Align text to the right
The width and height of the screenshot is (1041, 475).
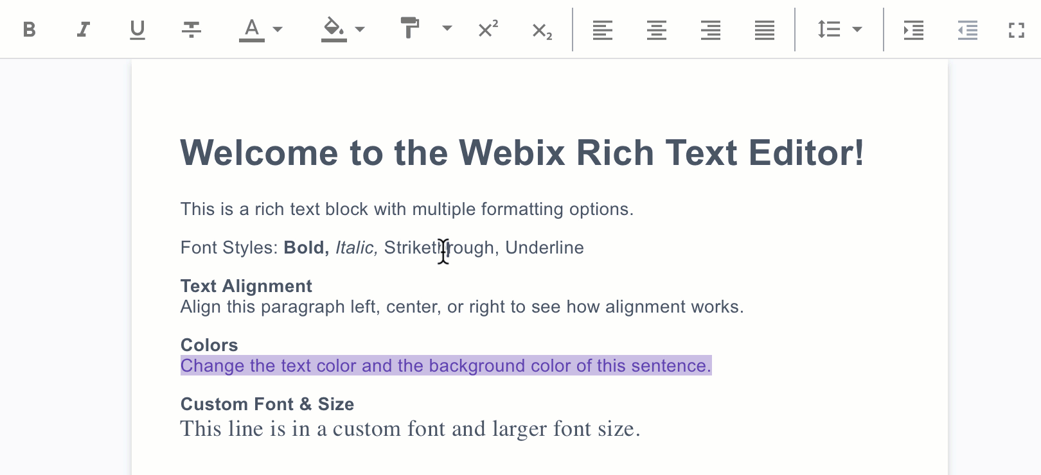coord(710,30)
